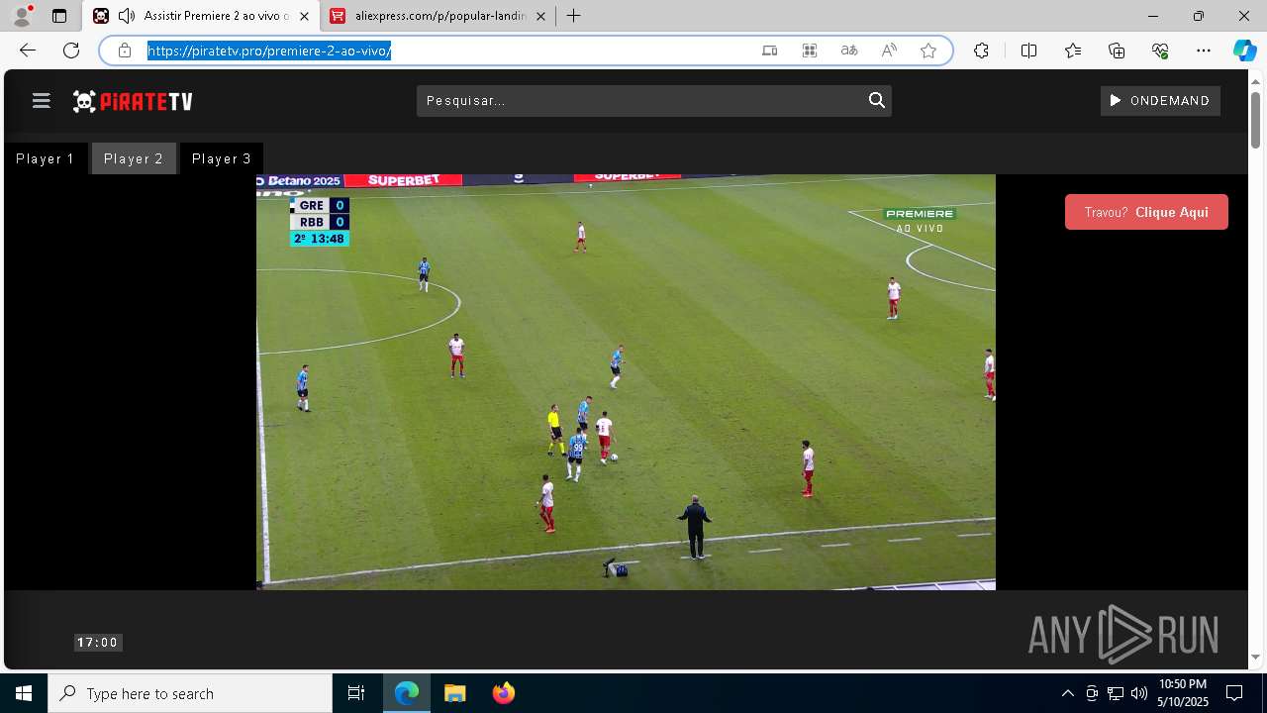This screenshot has width=1267, height=713.
Task: Open Microsoft Edge from the taskbar
Action: point(407,693)
